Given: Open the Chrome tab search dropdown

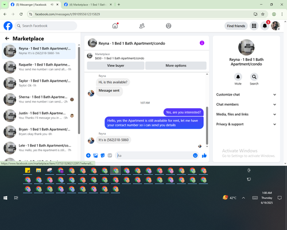Looking at the screenshot, I should point(5,5).
